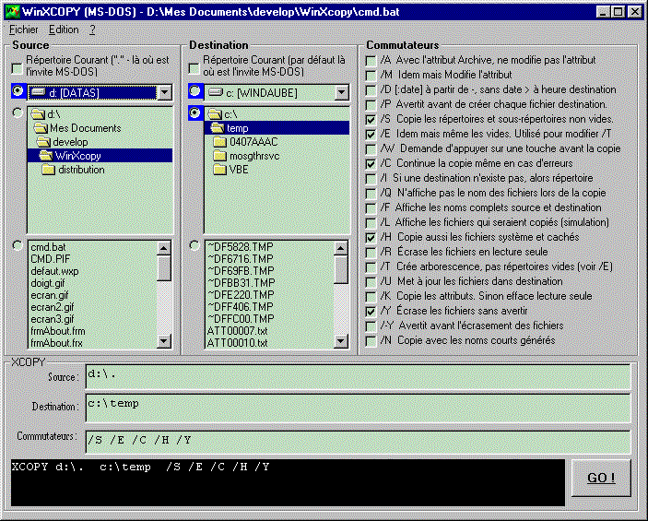The width and height of the screenshot is (648, 521).
Task: Enable /Q N'affiche pas le nom des fichiers
Action: (x=371, y=194)
